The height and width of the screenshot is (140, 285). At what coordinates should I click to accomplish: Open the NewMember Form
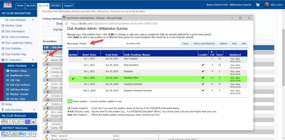(20, 76)
